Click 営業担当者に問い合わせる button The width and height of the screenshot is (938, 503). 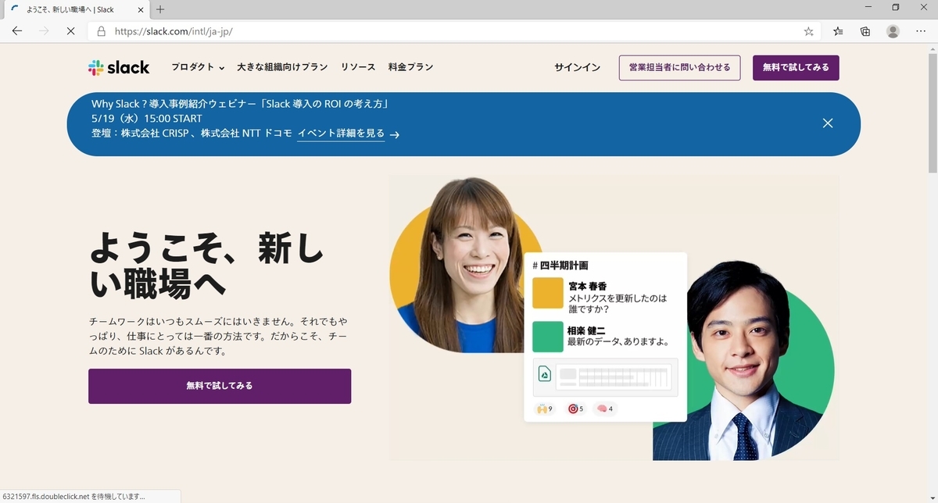[x=679, y=68]
